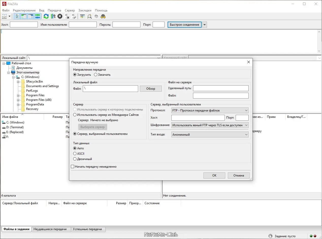Toggle synchronized browsing icon
The image size is (322, 239).
tap(96, 16)
